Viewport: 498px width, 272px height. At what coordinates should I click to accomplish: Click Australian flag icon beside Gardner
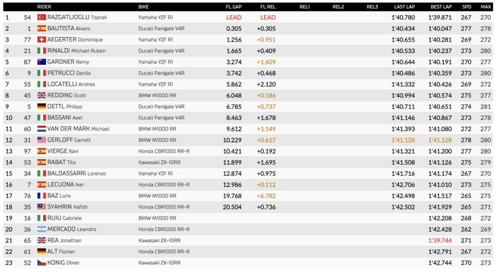pyautogui.click(x=41, y=62)
